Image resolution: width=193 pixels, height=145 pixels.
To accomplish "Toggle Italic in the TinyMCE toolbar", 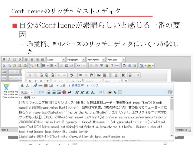I will pyautogui.click(x=9, y=59).
